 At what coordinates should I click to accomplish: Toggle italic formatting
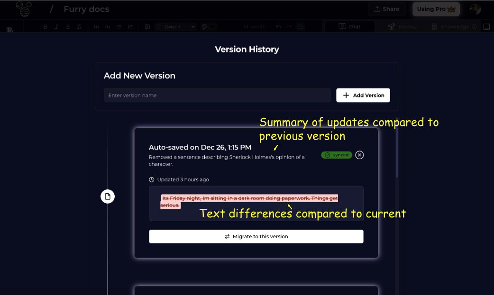tap(56, 27)
